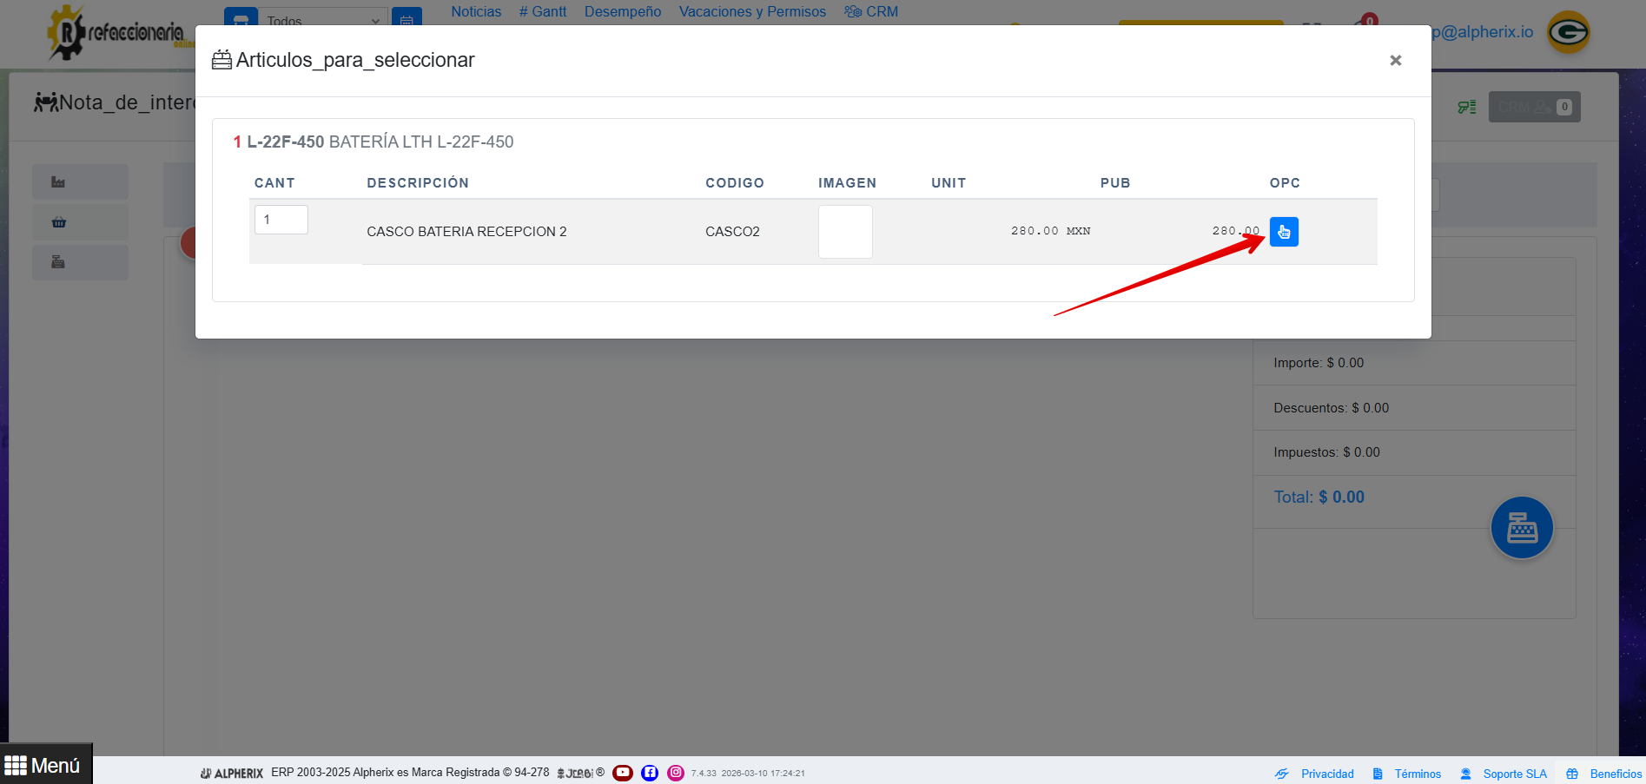
Task: Open the Facebook icon in footer
Action: [x=650, y=773]
